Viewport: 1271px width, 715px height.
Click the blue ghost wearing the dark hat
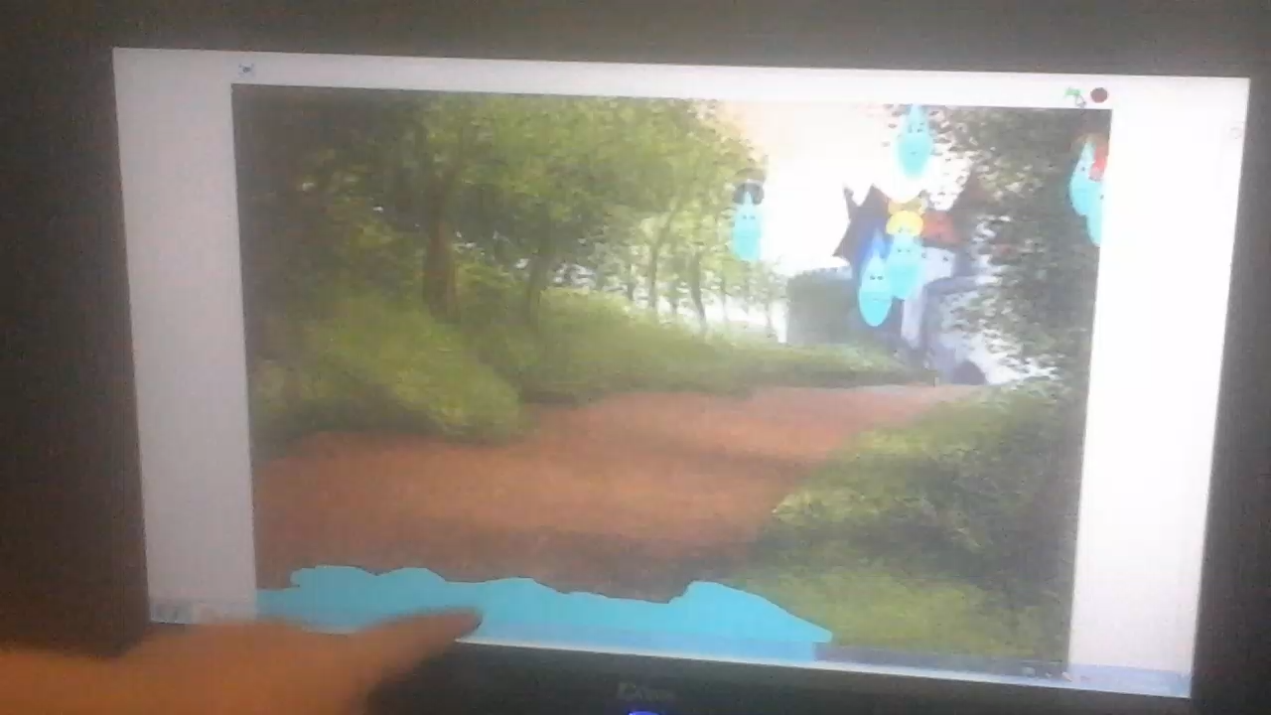(747, 220)
